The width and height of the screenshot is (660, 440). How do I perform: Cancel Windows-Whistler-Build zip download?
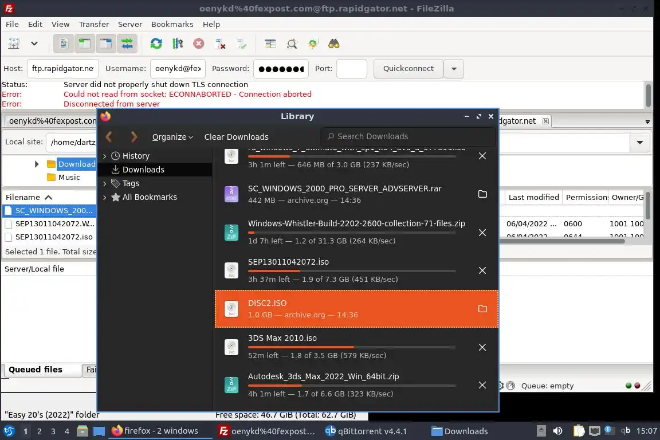coord(482,233)
